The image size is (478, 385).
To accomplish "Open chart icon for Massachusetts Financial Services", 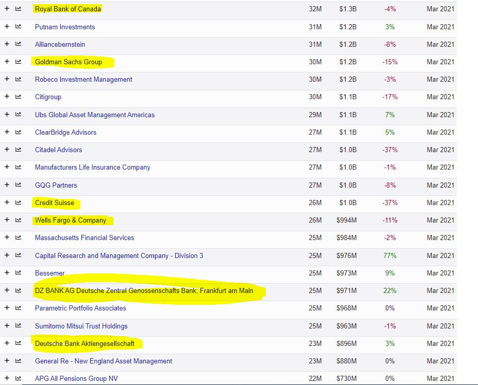I will (x=19, y=237).
